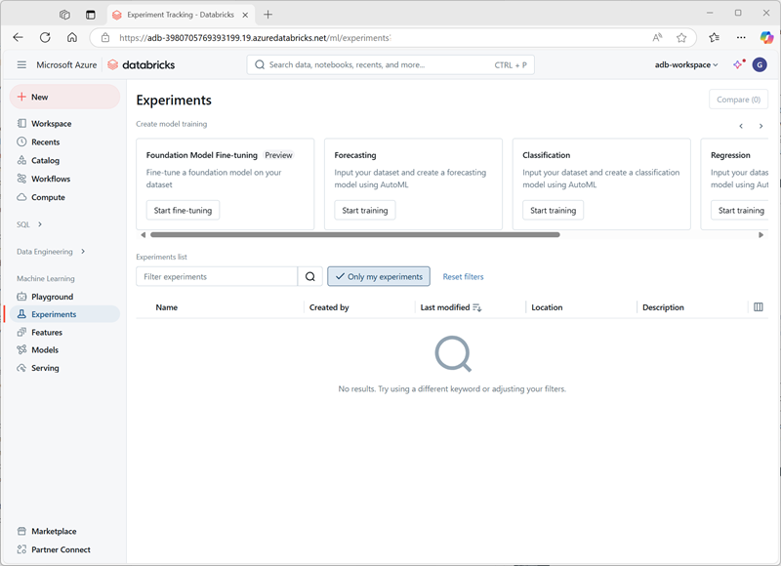Click the browser address bar URL
781x566 pixels.
(255, 38)
